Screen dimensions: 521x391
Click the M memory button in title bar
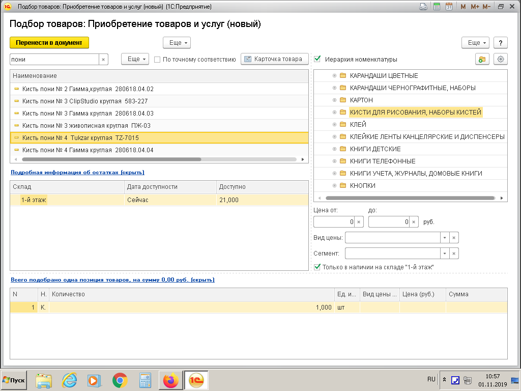463,7
